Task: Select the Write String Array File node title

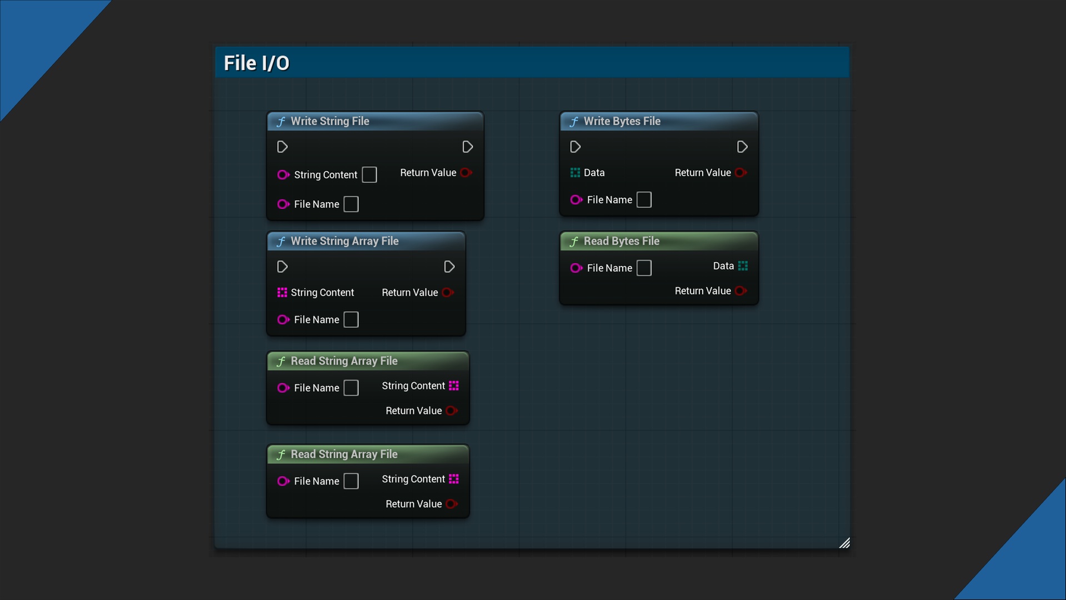Action: point(345,241)
